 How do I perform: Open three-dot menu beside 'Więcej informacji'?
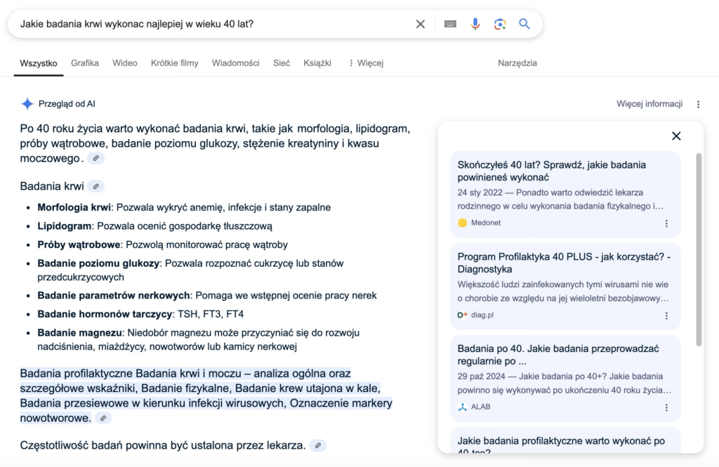point(698,104)
